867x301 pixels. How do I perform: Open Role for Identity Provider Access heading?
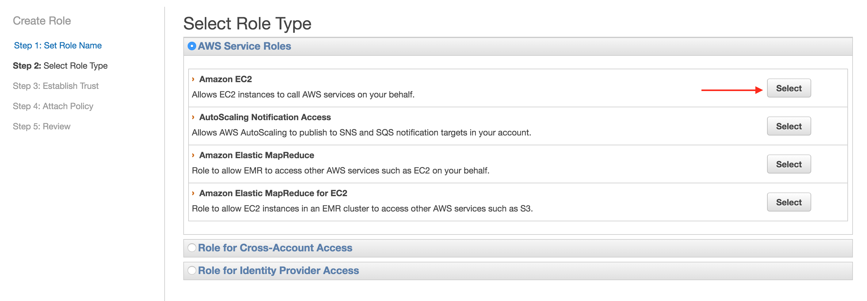[278, 270]
